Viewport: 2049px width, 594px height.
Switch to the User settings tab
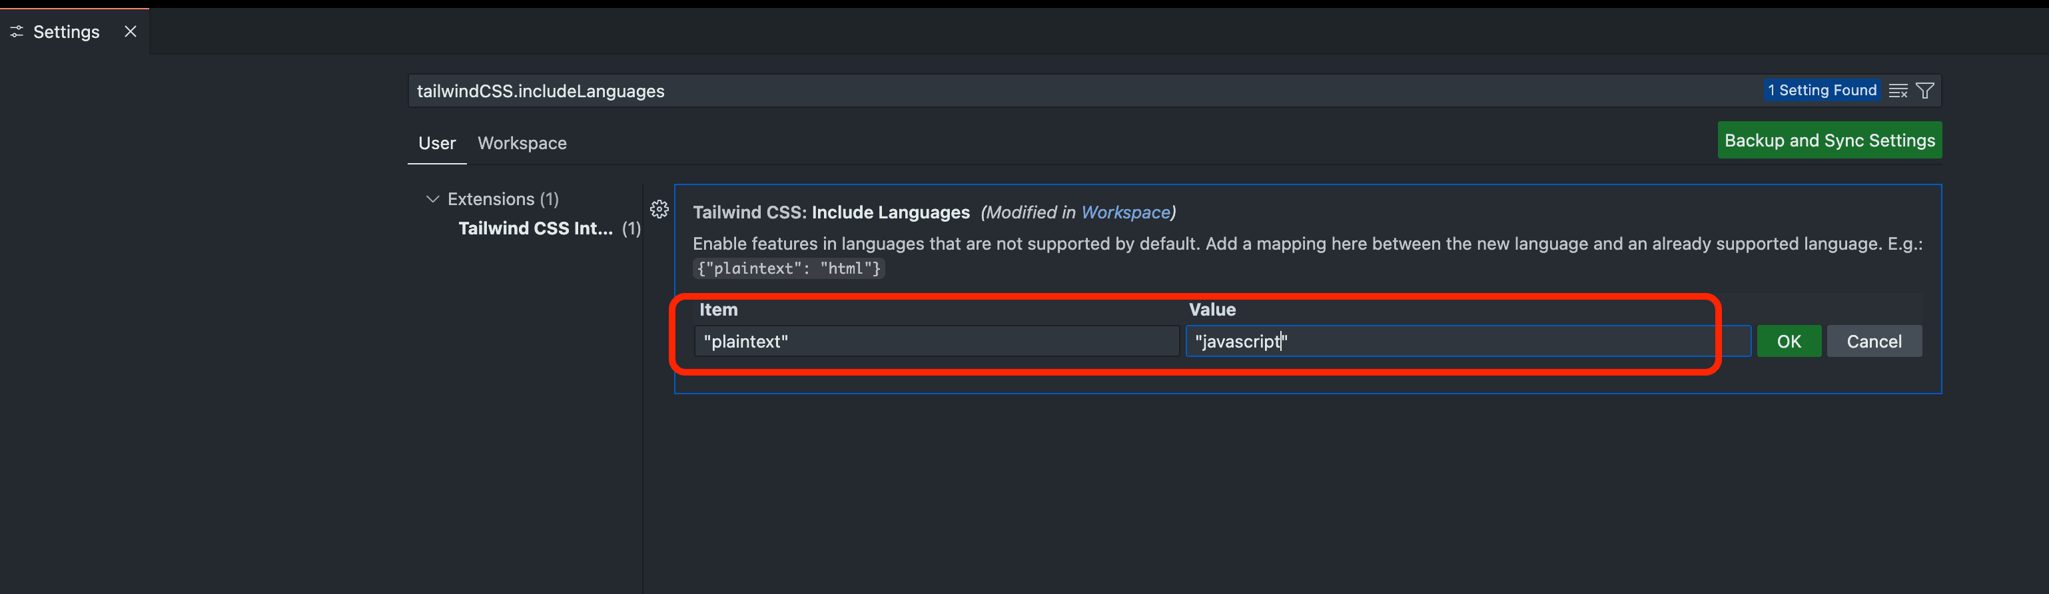pos(437,143)
